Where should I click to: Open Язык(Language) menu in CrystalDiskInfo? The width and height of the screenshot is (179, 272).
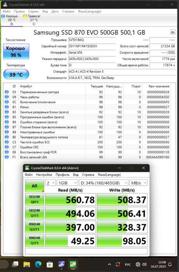click(89, 11)
